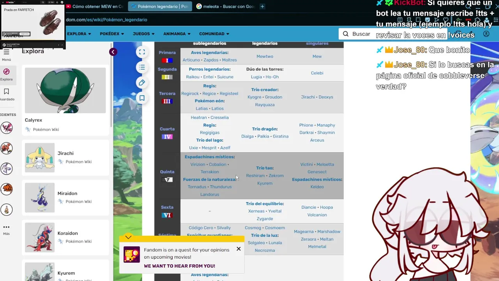Expand the JUEGOS dropdown menu
This screenshot has height=281, width=499.
pyautogui.click(x=144, y=34)
